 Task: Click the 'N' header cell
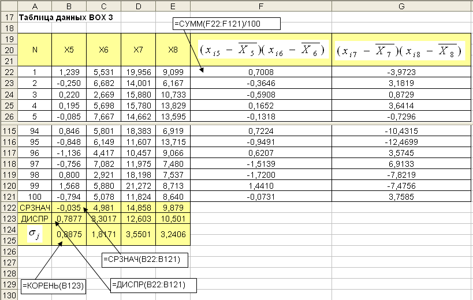click(x=35, y=50)
